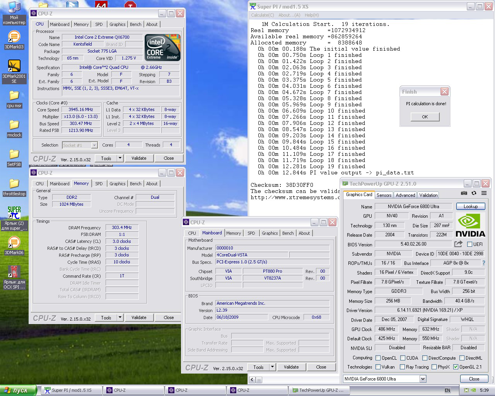Image resolution: width=495 pixels, height=396 pixels.
Task: Click Validate in top CPU-Z CPU window
Action: (139, 158)
